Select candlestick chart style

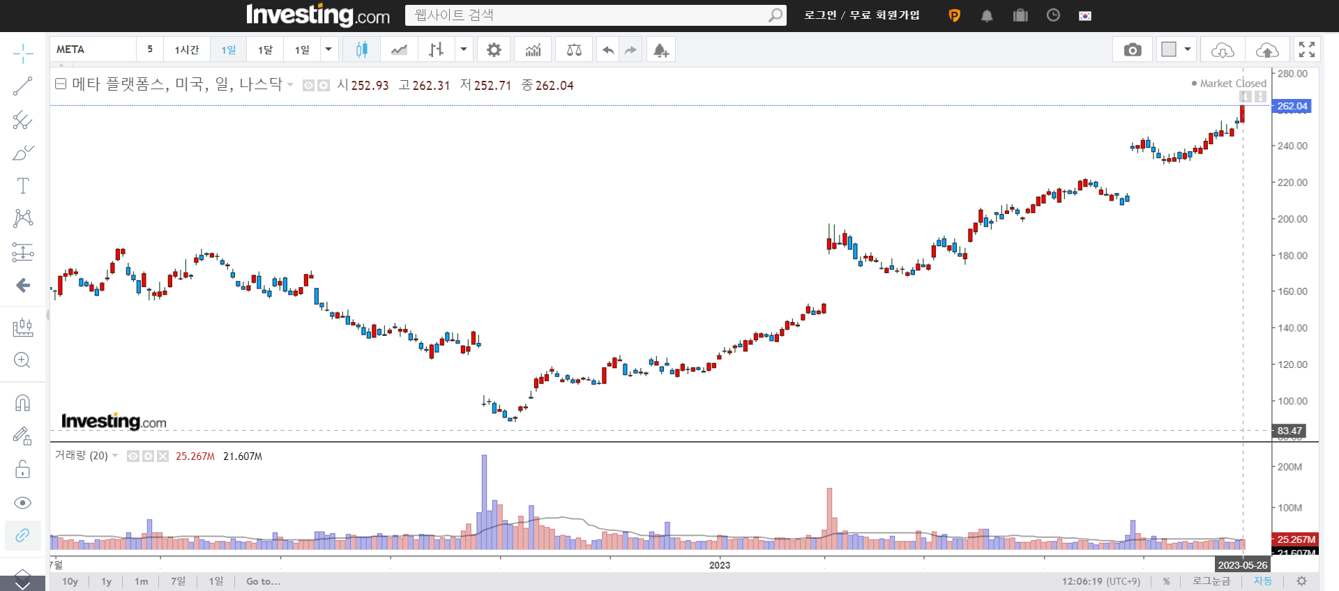[361, 49]
